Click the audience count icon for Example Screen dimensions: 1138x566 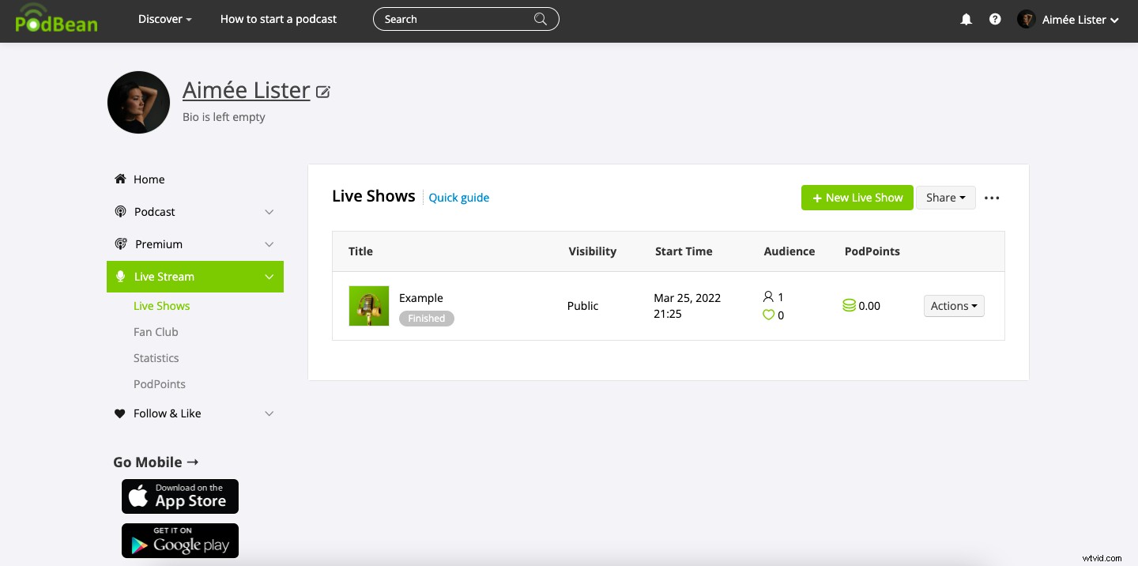(x=767, y=296)
